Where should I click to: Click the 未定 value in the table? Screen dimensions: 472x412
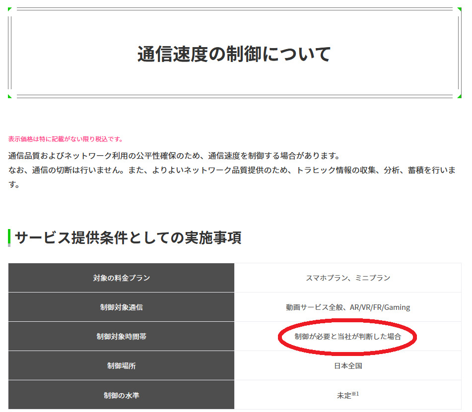(x=344, y=396)
